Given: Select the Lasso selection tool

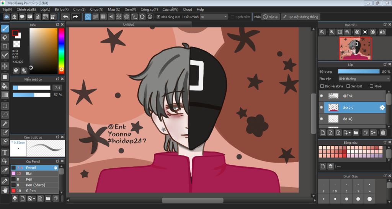Looking at the screenshot, I should pos(5,115).
